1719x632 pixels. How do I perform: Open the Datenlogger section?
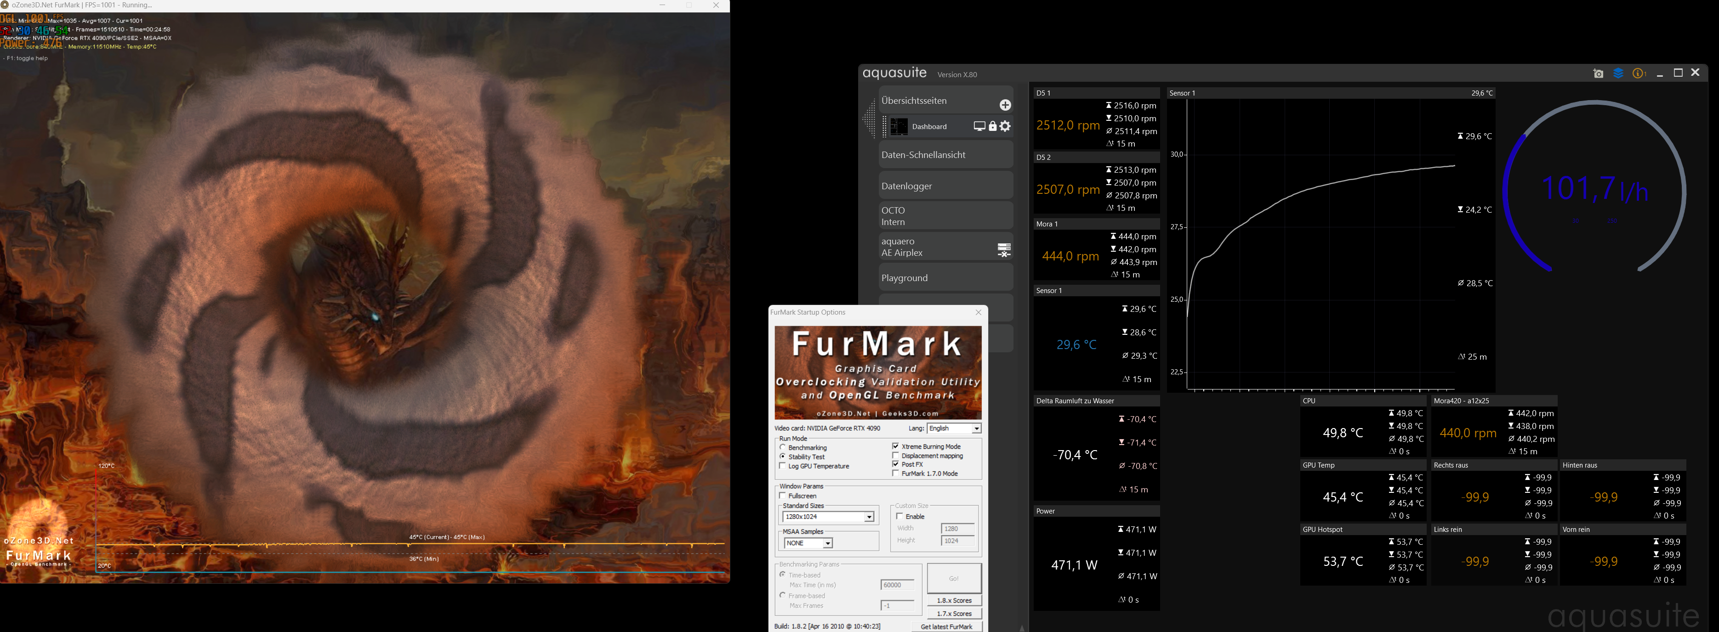tap(945, 186)
